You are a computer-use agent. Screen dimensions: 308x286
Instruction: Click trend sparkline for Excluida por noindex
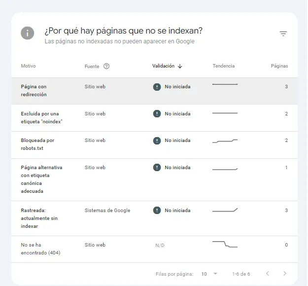(225, 113)
